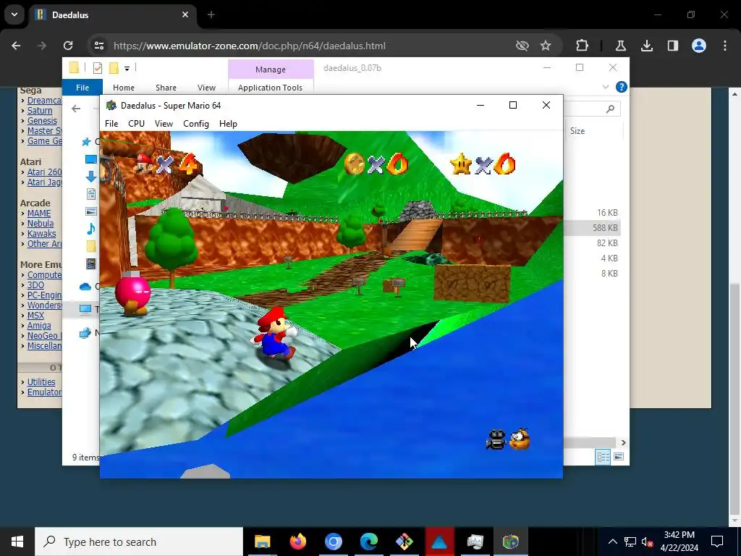
Task: Click the Daedalus N64 icon in title bar
Action: click(x=111, y=105)
